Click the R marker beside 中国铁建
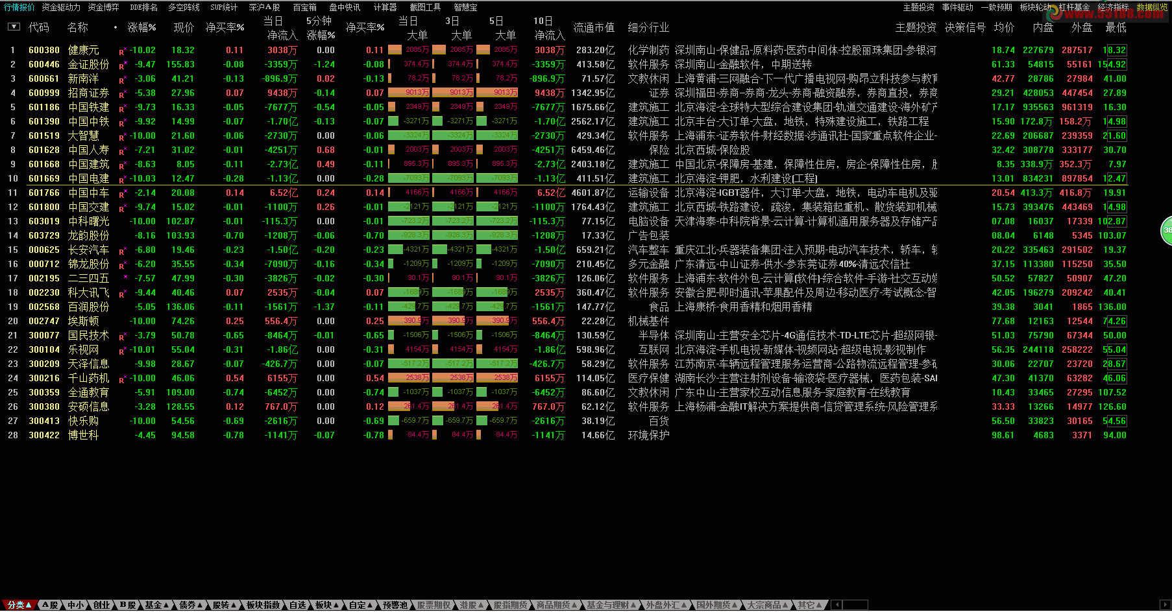The height and width of the screenshot is (612, 1172). click(x=122, y=108)
